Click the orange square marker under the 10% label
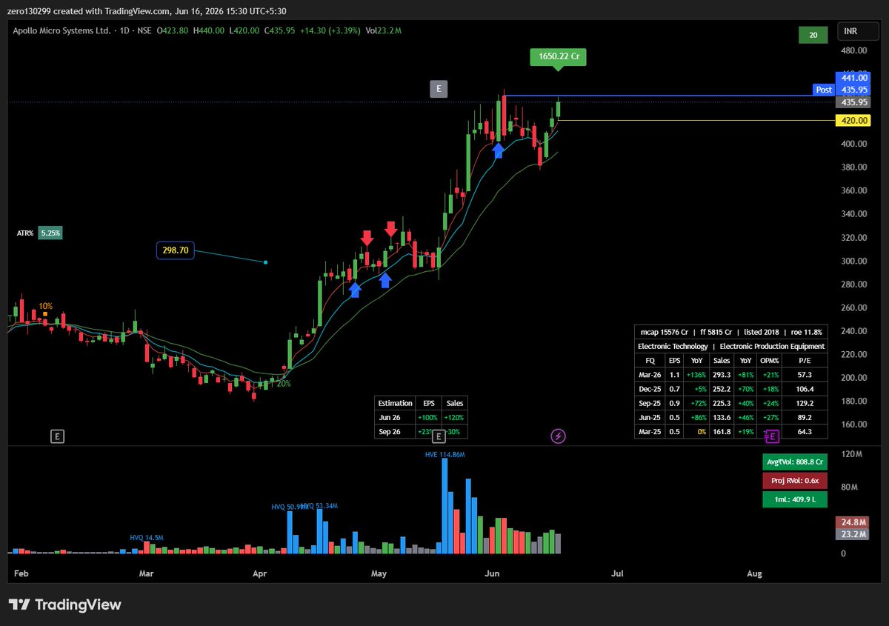The image size is (889, 626). pyautogui.click(x=45, y=314)
